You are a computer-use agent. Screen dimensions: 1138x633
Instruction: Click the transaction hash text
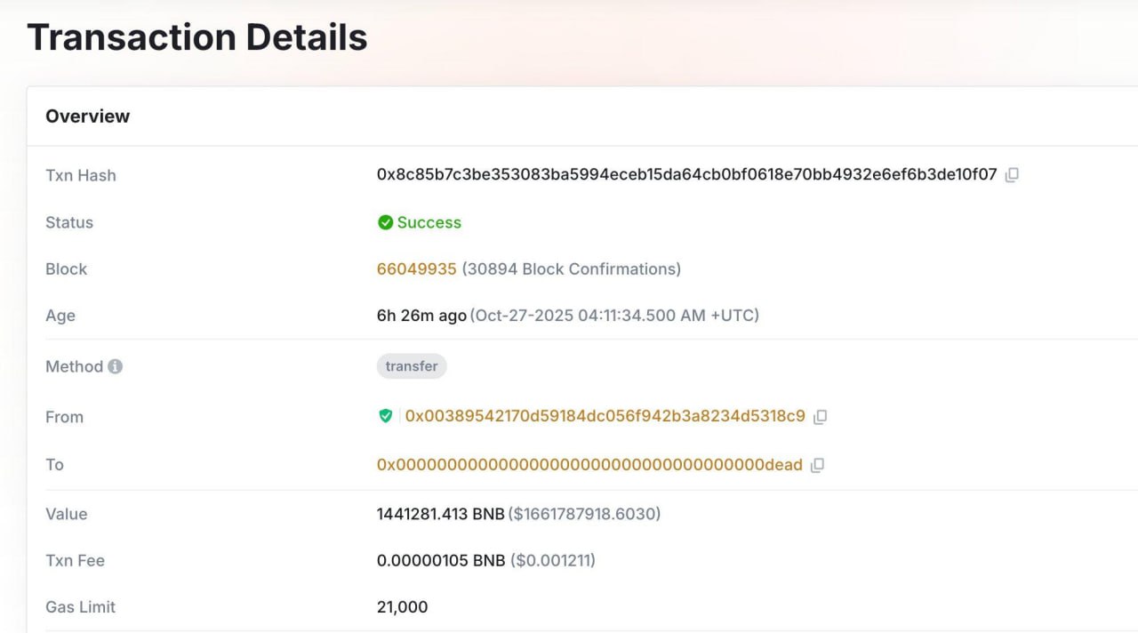tap(686, 175)
